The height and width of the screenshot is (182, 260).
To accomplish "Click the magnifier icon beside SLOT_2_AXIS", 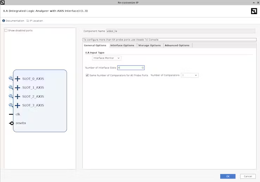I will [11, 96].
